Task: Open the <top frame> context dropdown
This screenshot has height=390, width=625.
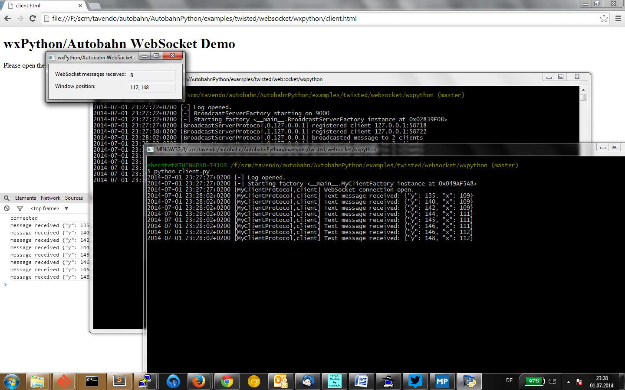Action: pos(49,208)
